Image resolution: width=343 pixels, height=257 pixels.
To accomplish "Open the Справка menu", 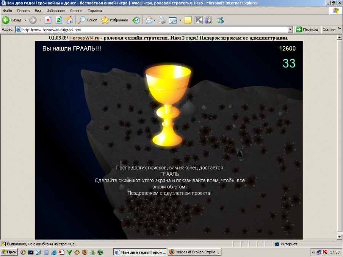I will 95,11.
